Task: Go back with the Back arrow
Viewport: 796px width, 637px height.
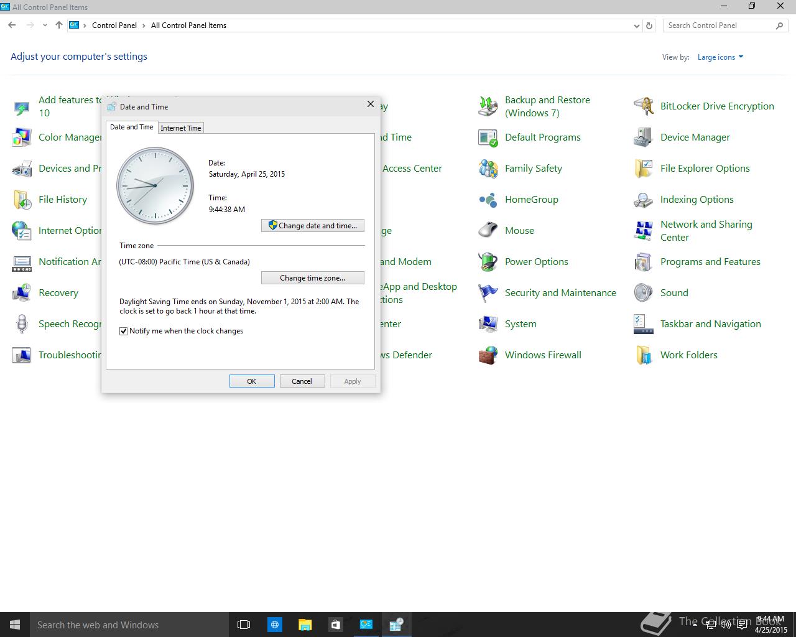Action: (12, 26)
